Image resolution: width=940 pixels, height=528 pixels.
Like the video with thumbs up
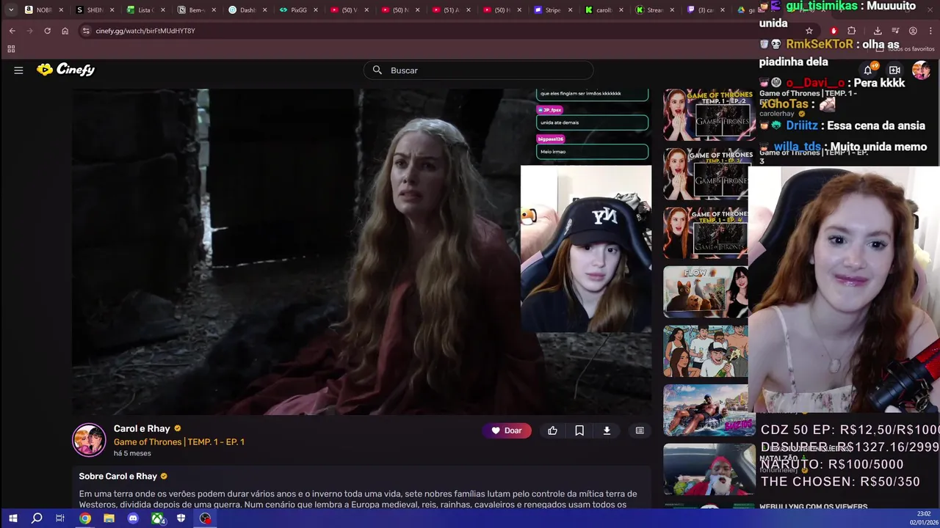pyautogui.click(x=552, y=430)
